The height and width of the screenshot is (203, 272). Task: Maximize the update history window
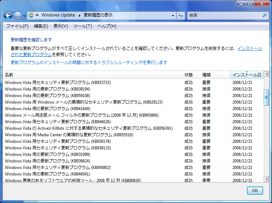pos(250,3)
